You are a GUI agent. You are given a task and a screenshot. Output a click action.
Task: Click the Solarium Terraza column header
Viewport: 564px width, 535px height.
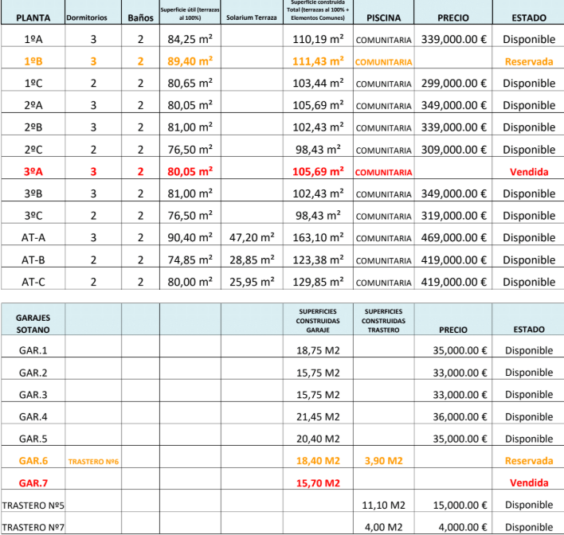pyautogui.click(x=251, y=18)
